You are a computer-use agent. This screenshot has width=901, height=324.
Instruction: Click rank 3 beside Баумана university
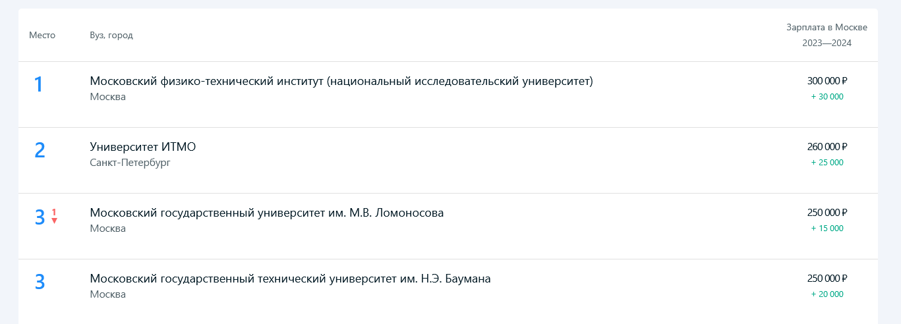[x=40, y=282]
